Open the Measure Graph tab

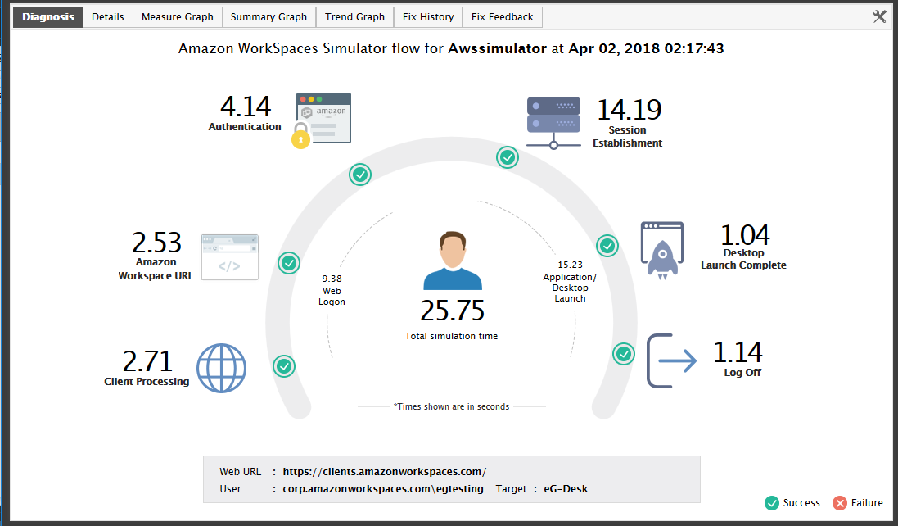[178, 17]
